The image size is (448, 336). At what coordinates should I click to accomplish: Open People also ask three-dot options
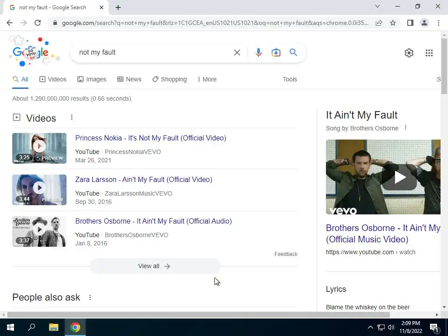(x=90, y=297)
